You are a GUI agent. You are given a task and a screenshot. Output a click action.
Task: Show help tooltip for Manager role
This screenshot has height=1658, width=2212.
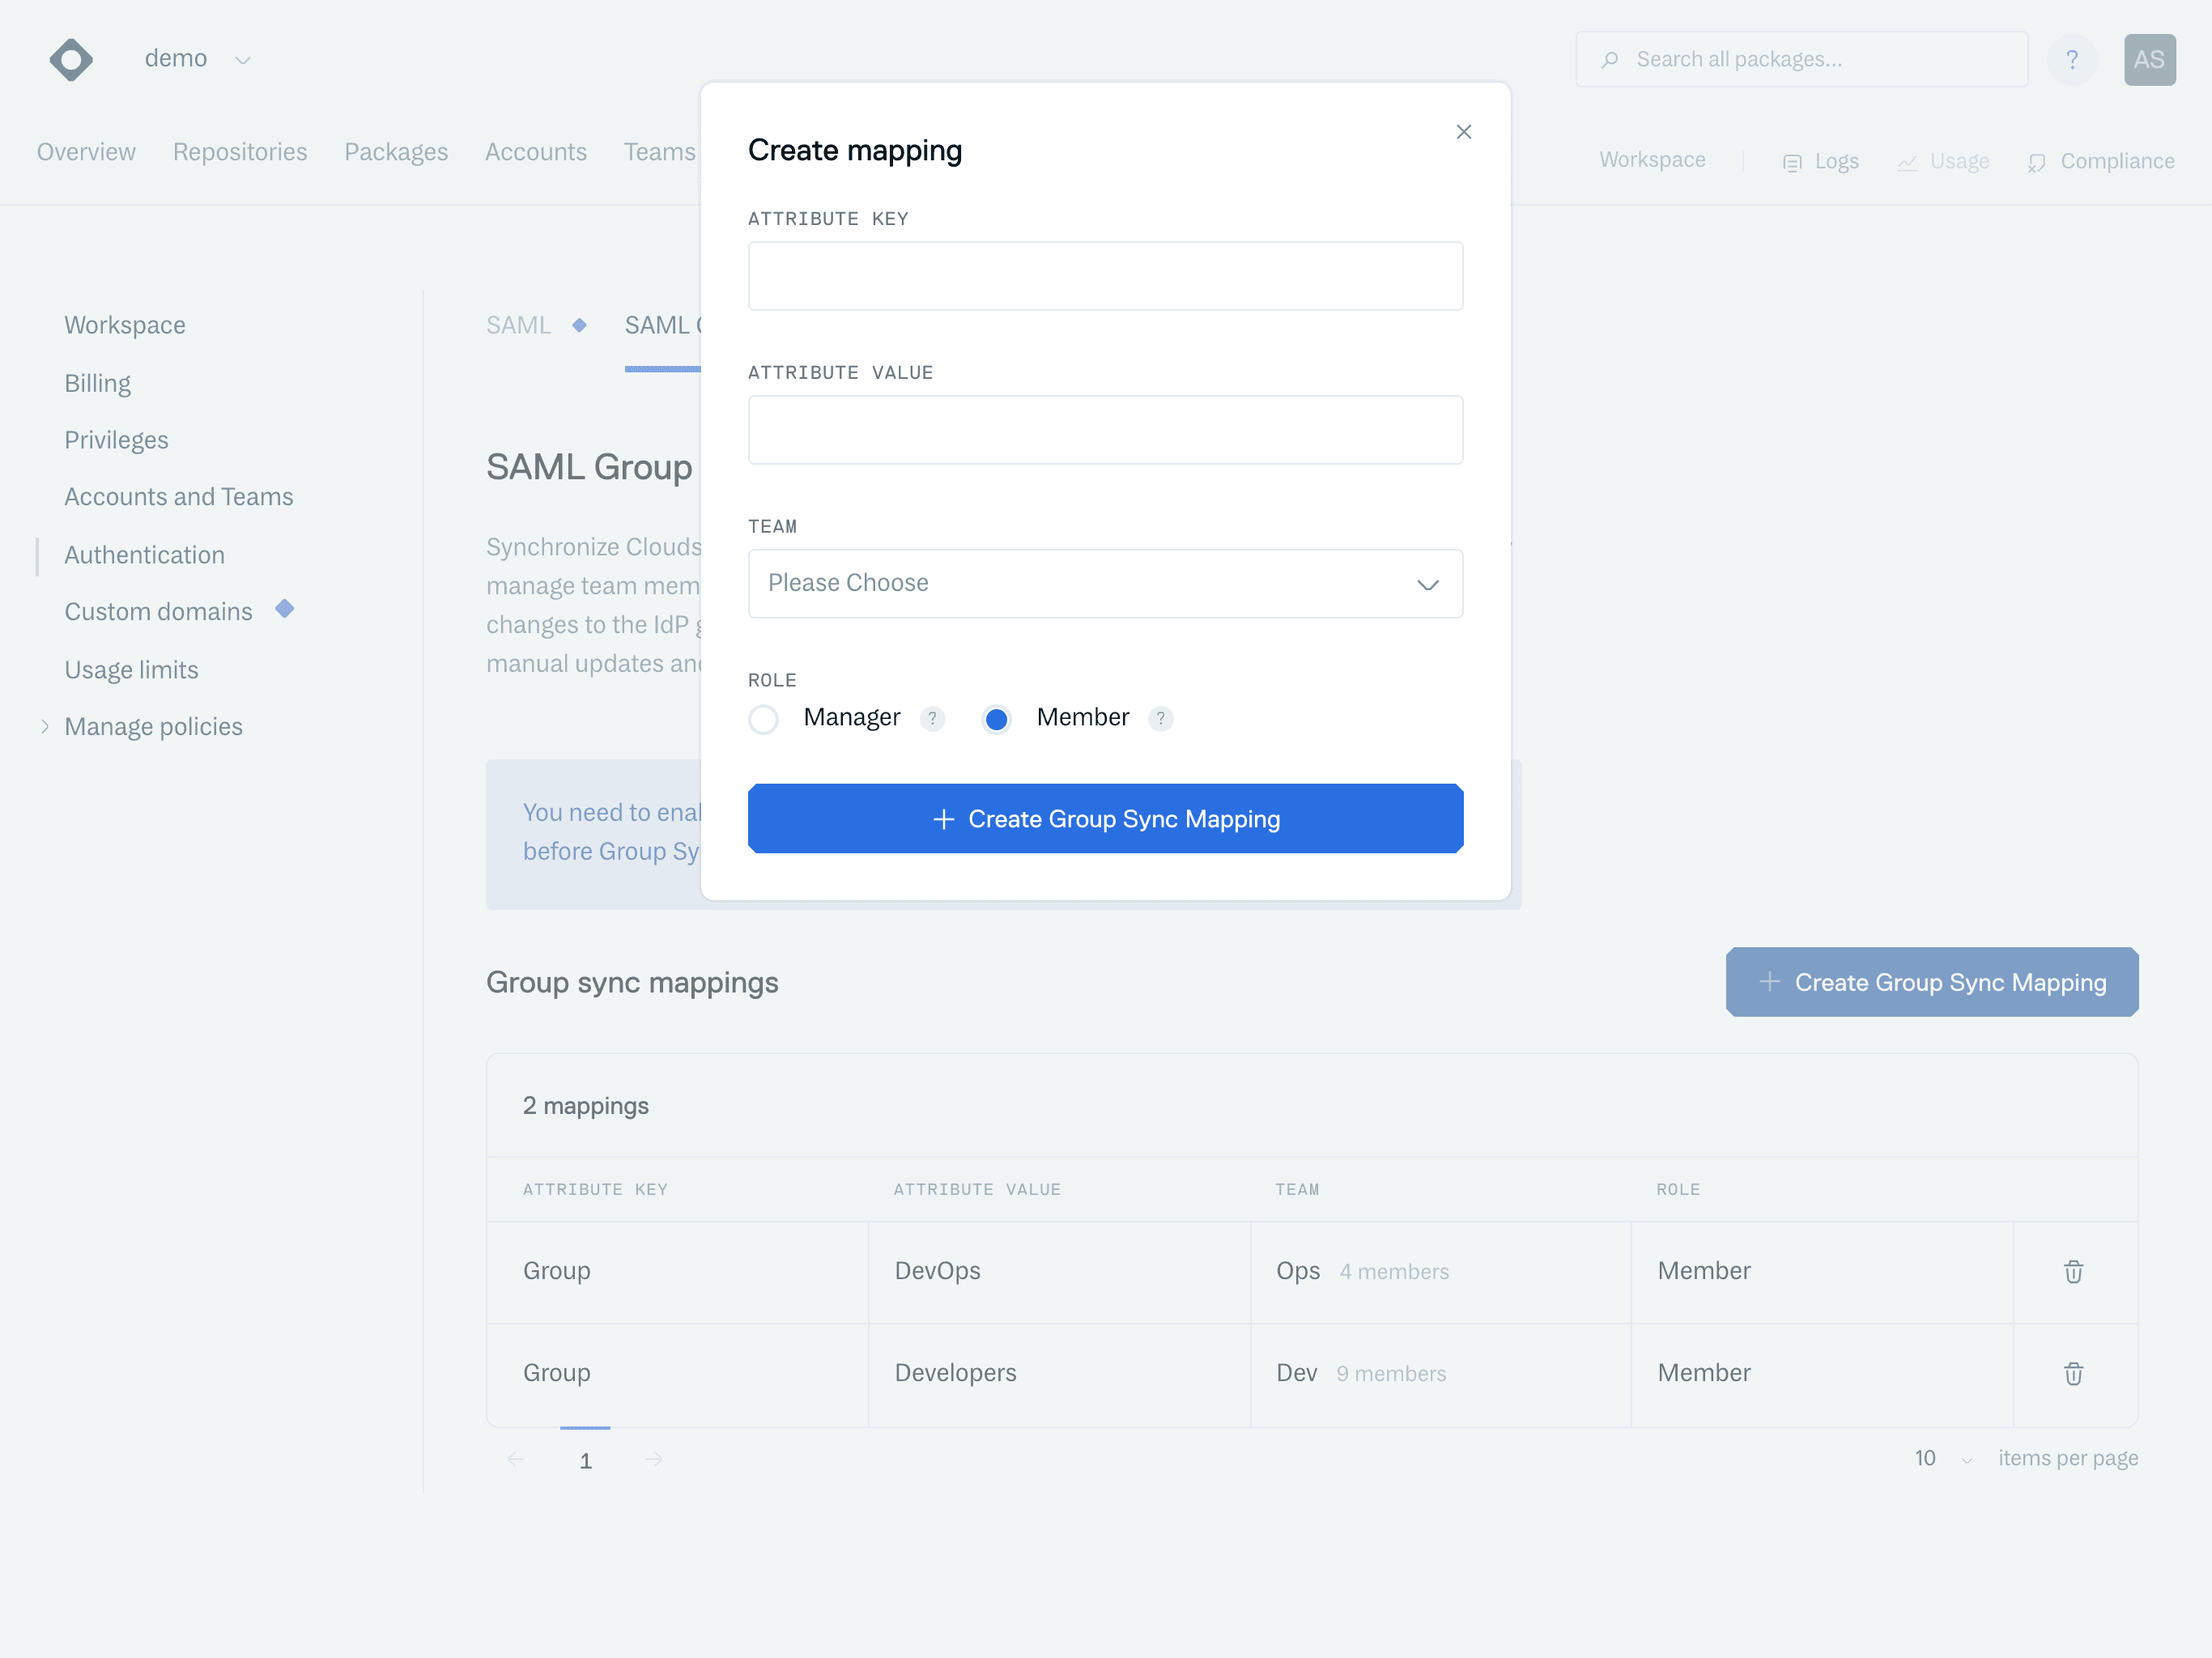(932, 718)
